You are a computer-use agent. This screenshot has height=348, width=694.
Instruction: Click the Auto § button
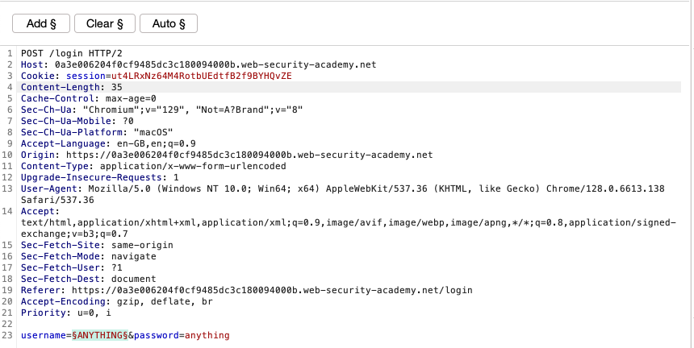tap(168, 23)
